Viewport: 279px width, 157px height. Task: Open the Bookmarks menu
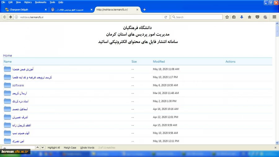pos(41,2)
